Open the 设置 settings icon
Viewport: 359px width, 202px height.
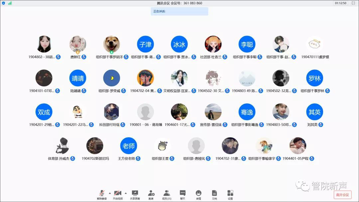pos(230,194)
